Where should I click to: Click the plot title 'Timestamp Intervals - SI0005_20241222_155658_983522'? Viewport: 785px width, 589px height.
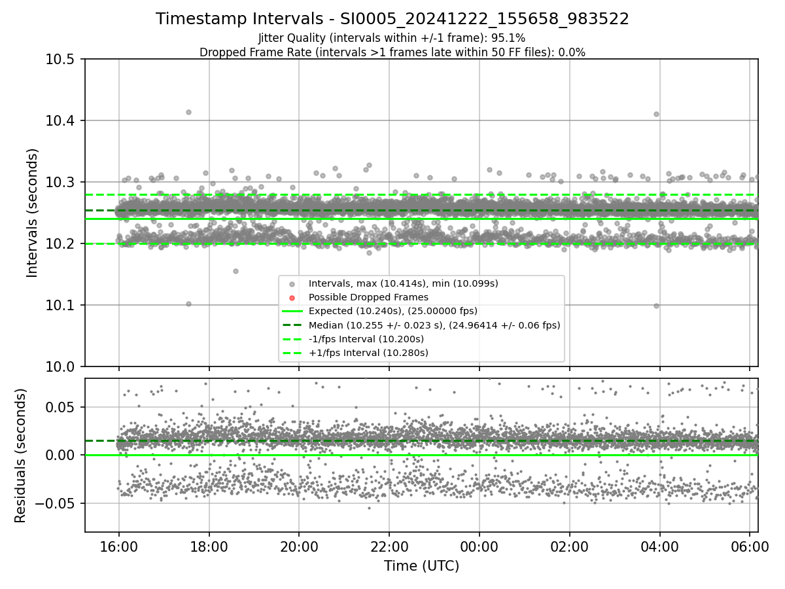[x=392, y=19]
